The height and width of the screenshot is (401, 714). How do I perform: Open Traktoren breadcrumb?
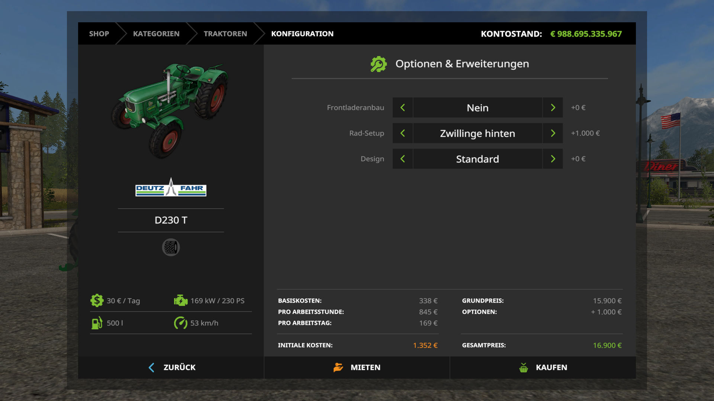click(225, 34)
